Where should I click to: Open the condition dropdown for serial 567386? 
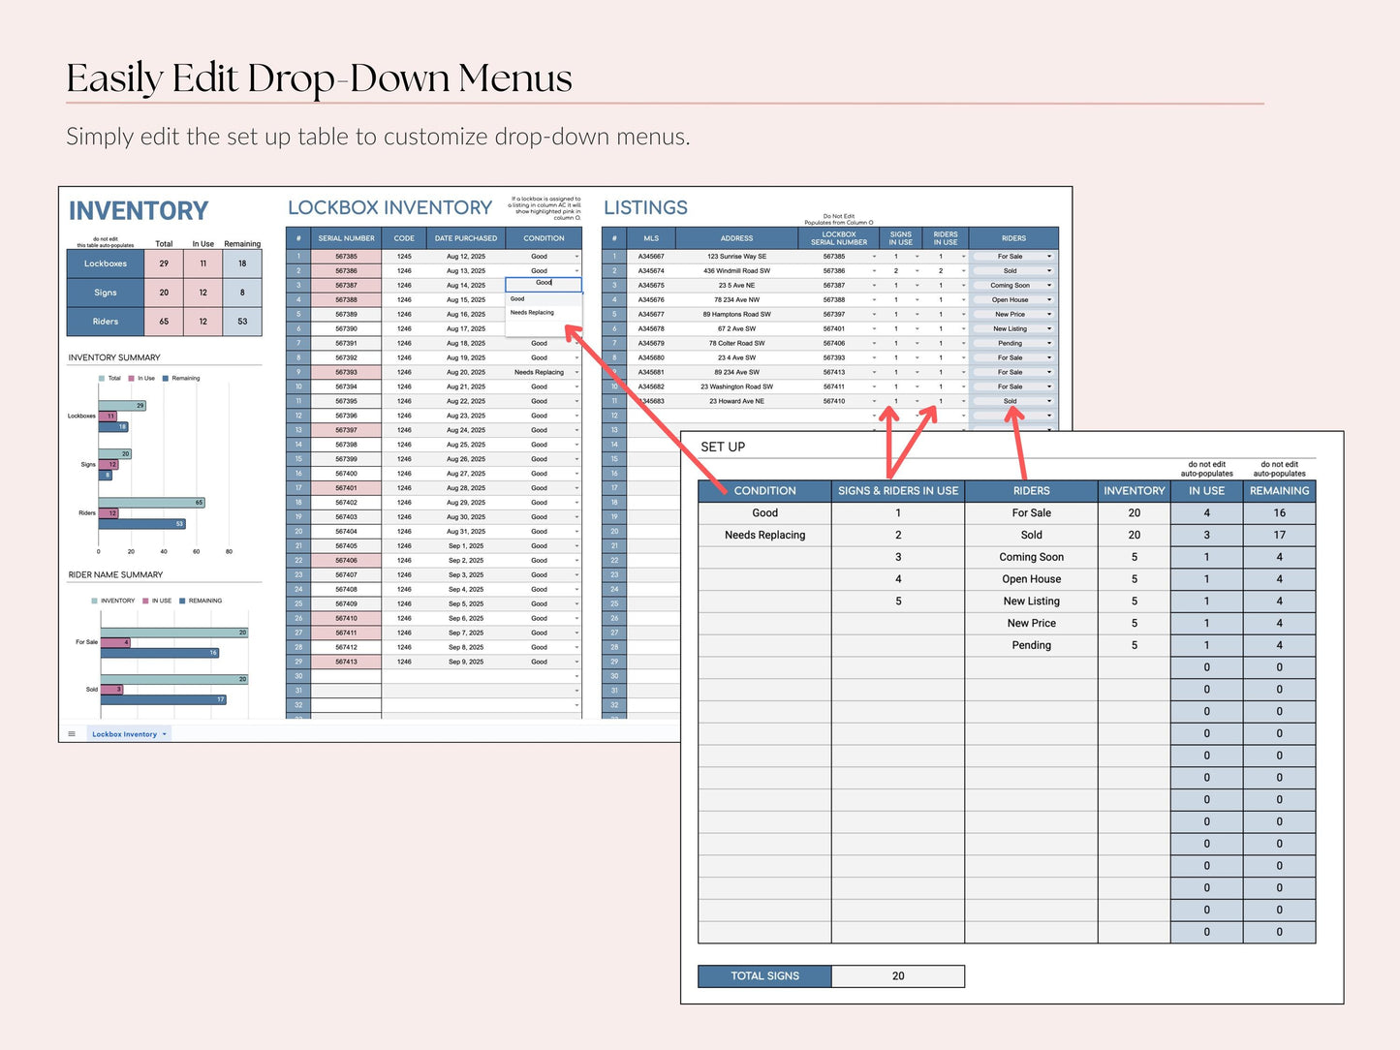pyautogui.click(x=576, y=271)
